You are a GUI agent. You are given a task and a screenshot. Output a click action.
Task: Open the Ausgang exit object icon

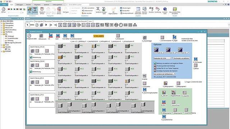(144, 76)
